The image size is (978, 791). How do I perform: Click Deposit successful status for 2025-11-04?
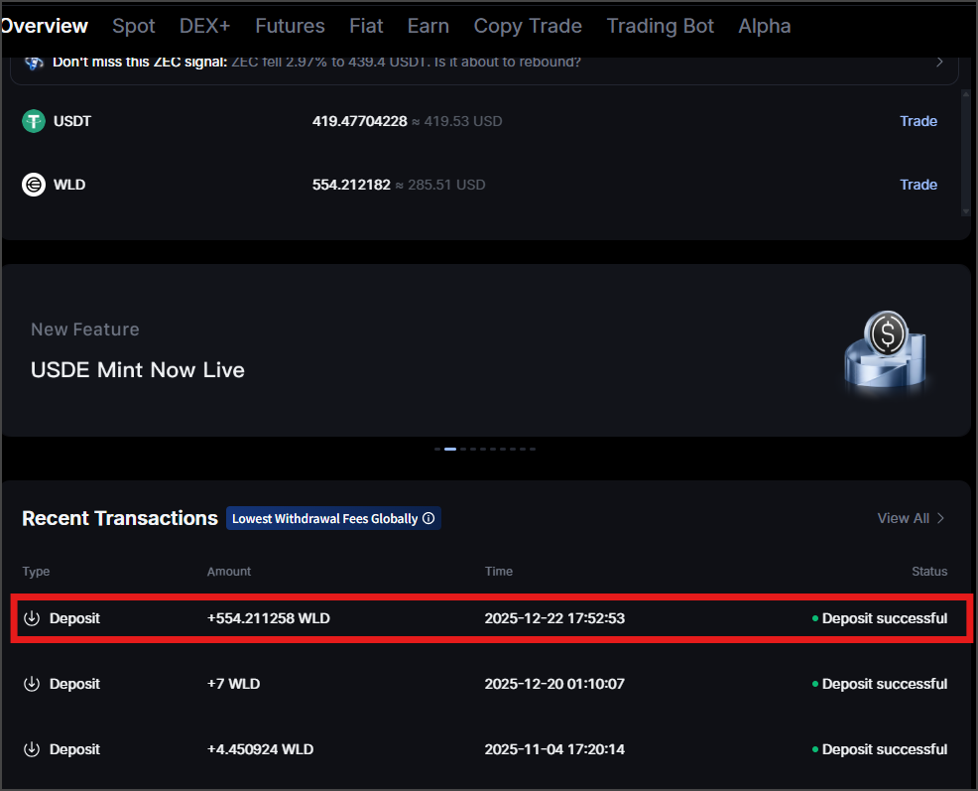point(880,749)
